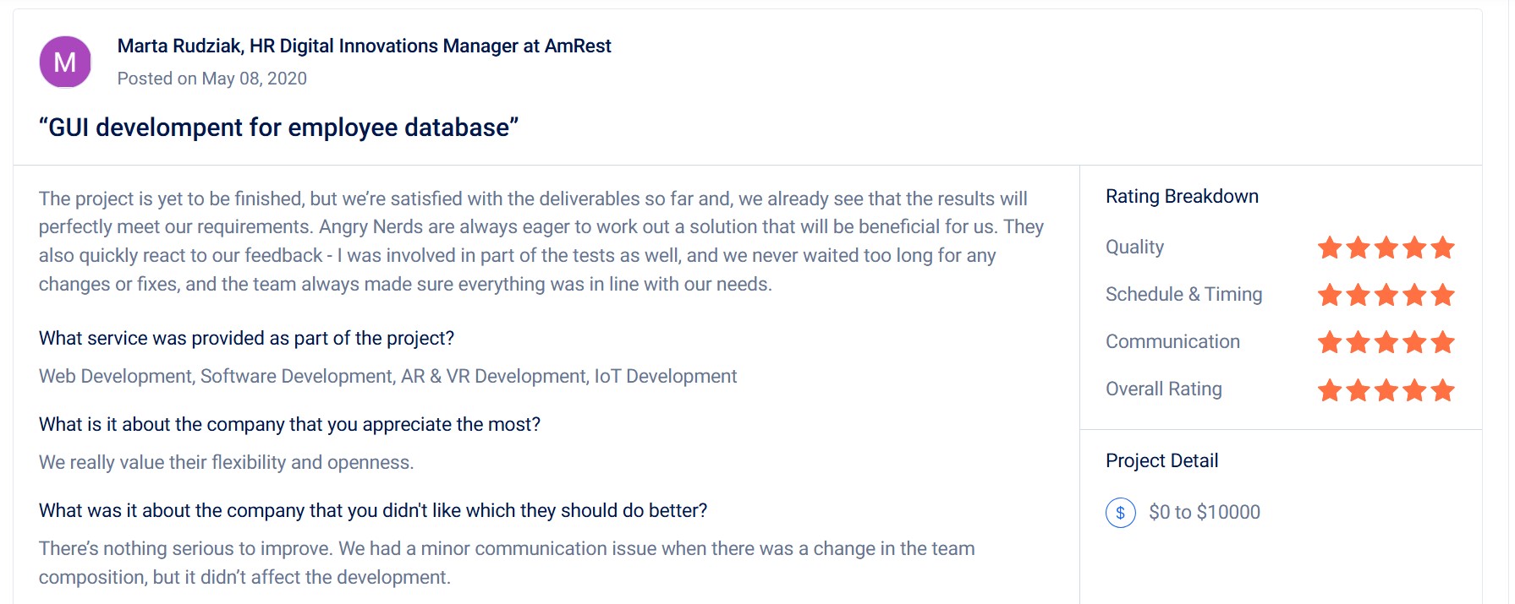Screen dimensions: 1515x604
Task: Click the fifth Quality rating star
Action: (x=1443, y=248)
